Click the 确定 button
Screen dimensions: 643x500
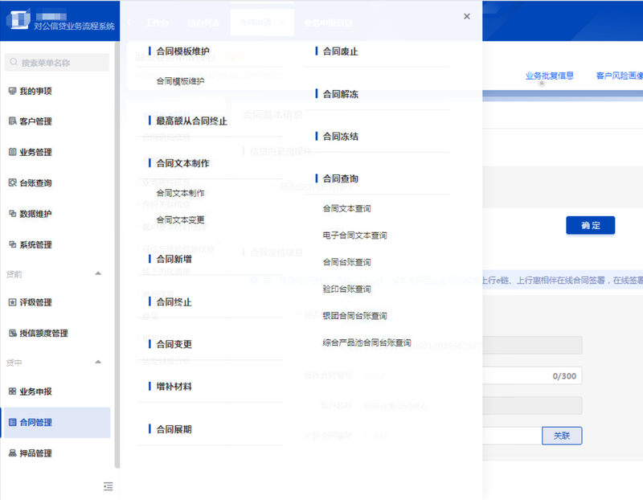point(591,225)
